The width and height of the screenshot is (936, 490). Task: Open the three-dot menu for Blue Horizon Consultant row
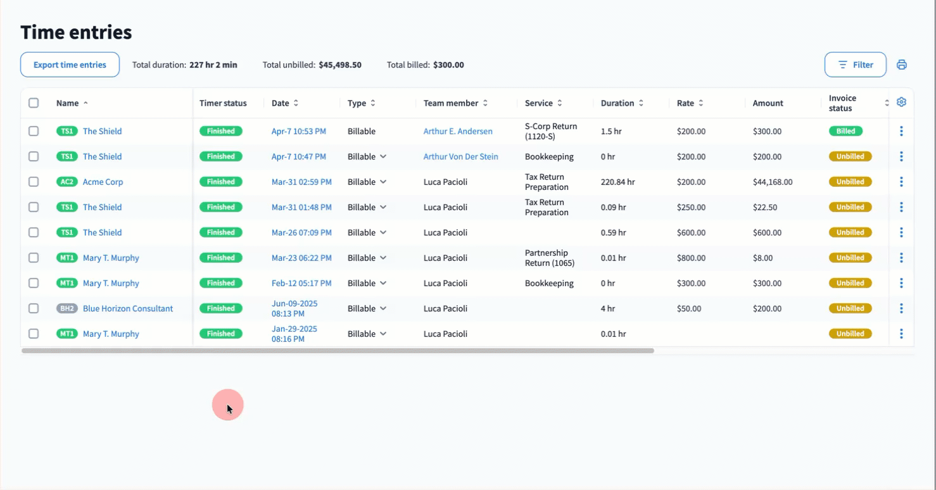[x=901, y=308]
